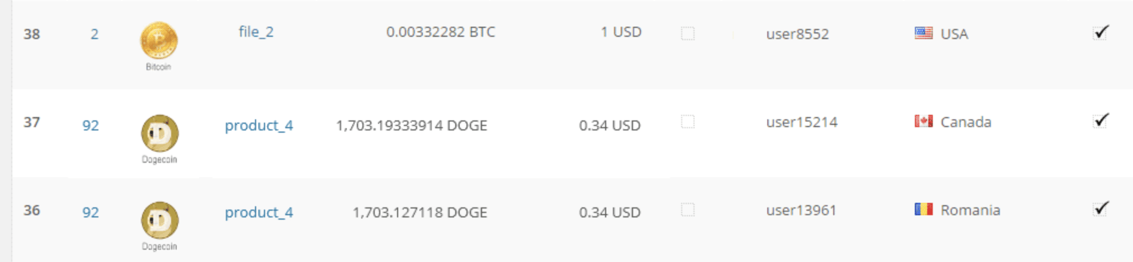
Task: Click the number 92 link in row 36
Action: coord(91,212)
